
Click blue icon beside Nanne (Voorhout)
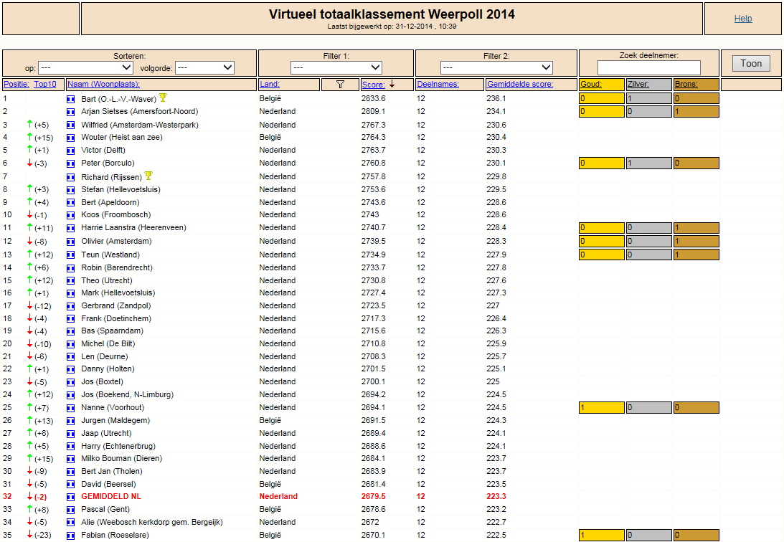pos(71,408)
